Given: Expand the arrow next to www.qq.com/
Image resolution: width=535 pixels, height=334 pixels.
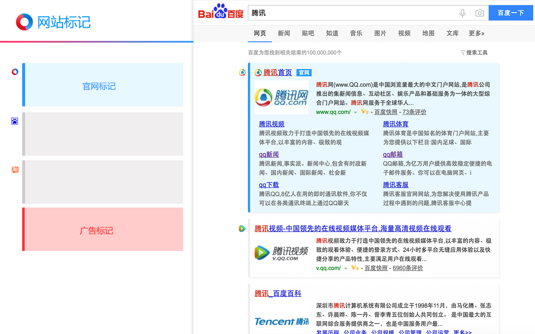Looking at the screenshot, I should tap(356, 112).
